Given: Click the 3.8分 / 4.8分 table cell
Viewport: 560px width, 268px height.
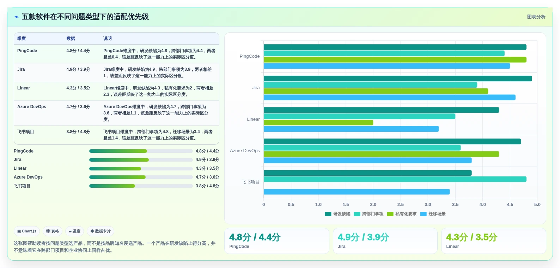Looking at the screenshot, I should click(x=78, y=132).
